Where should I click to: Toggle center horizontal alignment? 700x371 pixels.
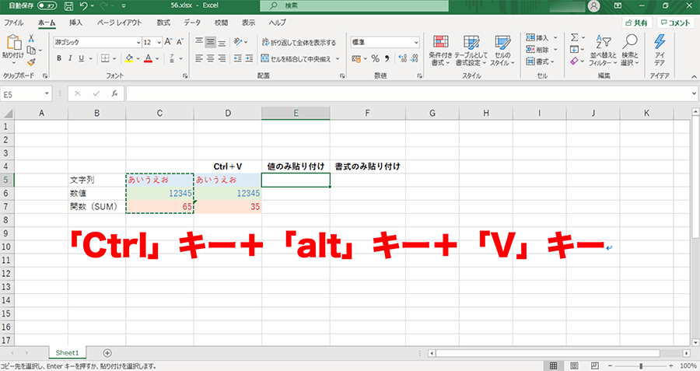coord(210,58)
